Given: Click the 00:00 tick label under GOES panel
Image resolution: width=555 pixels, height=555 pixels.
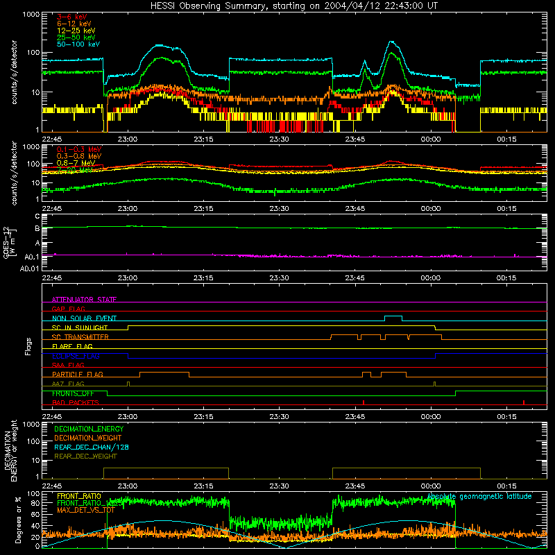Looking at the screenshot, I should tap(430, 278).
